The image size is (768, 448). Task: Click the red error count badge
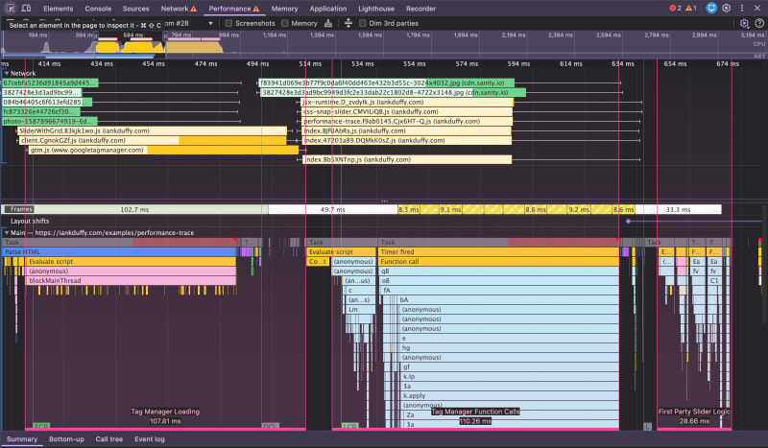676,8
